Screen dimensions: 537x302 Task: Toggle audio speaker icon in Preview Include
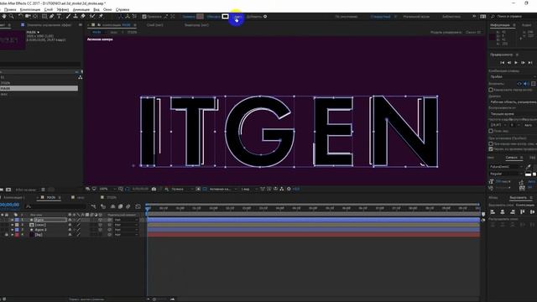(x=526, y=84)
